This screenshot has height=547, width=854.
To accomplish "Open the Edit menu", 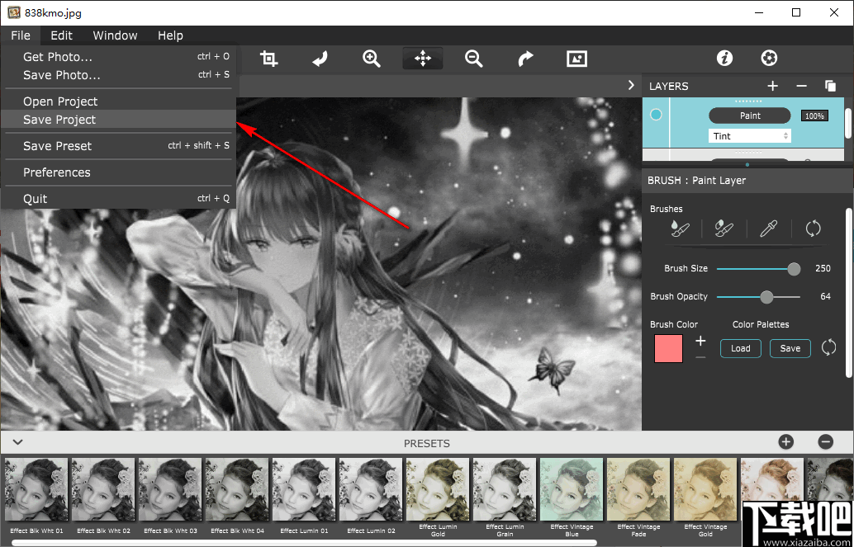I will 62,35.
